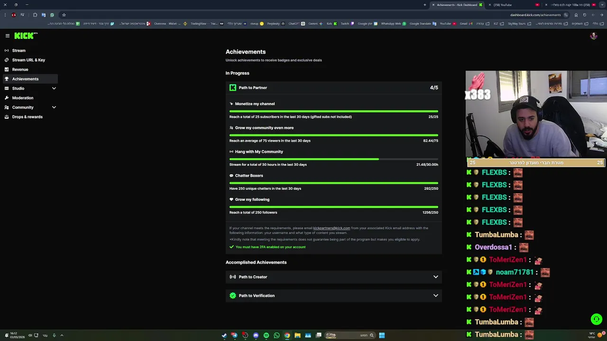The width and height of the screenshot is (607, 341).
Task: Open the Windows Start menu
Action: [x=382, y=335]
